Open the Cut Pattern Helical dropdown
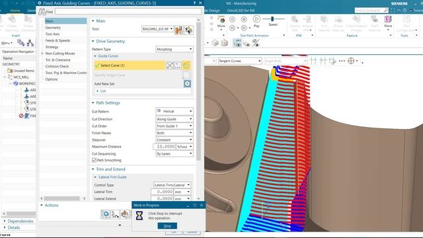Screen dimensions: 423x238 click(x=174, y=111)
